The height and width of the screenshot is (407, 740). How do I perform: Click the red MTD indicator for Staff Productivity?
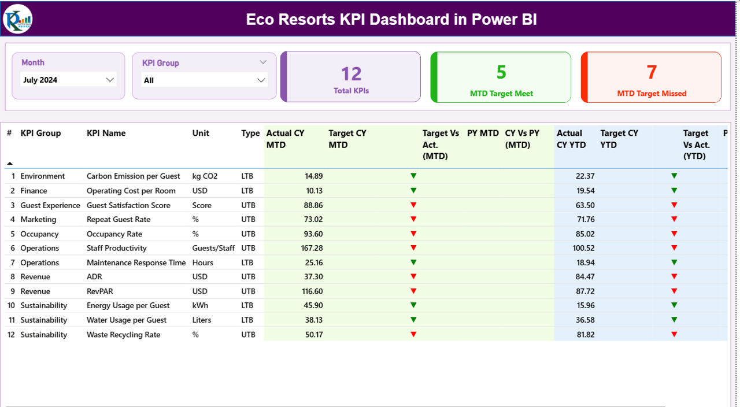413,248
